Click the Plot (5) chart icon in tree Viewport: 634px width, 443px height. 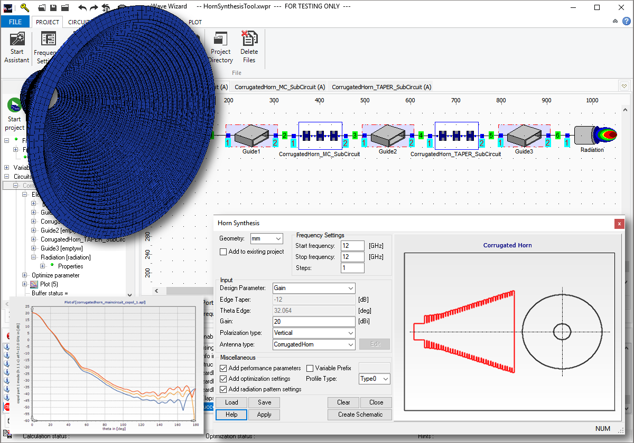point(34,284)
